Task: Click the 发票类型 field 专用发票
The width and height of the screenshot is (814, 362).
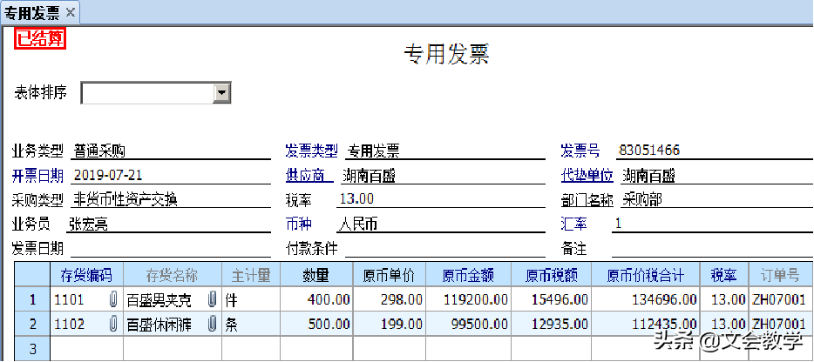Action: coord(444,151)
